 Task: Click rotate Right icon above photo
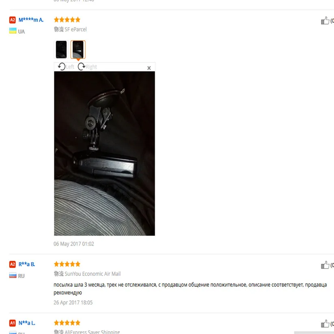82,67
